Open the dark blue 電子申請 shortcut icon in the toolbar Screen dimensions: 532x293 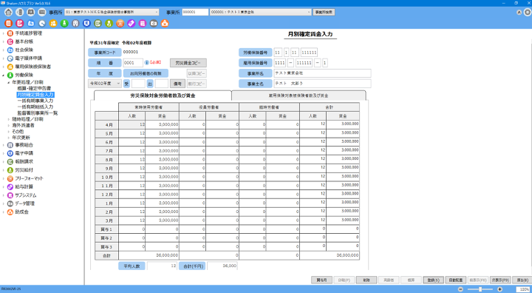(x=87, y=24)
